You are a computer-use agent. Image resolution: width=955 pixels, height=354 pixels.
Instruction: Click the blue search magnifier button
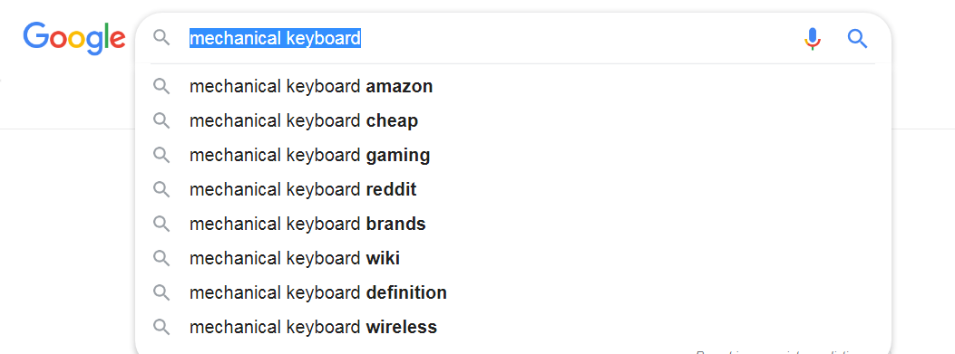(x=858, y=39)
